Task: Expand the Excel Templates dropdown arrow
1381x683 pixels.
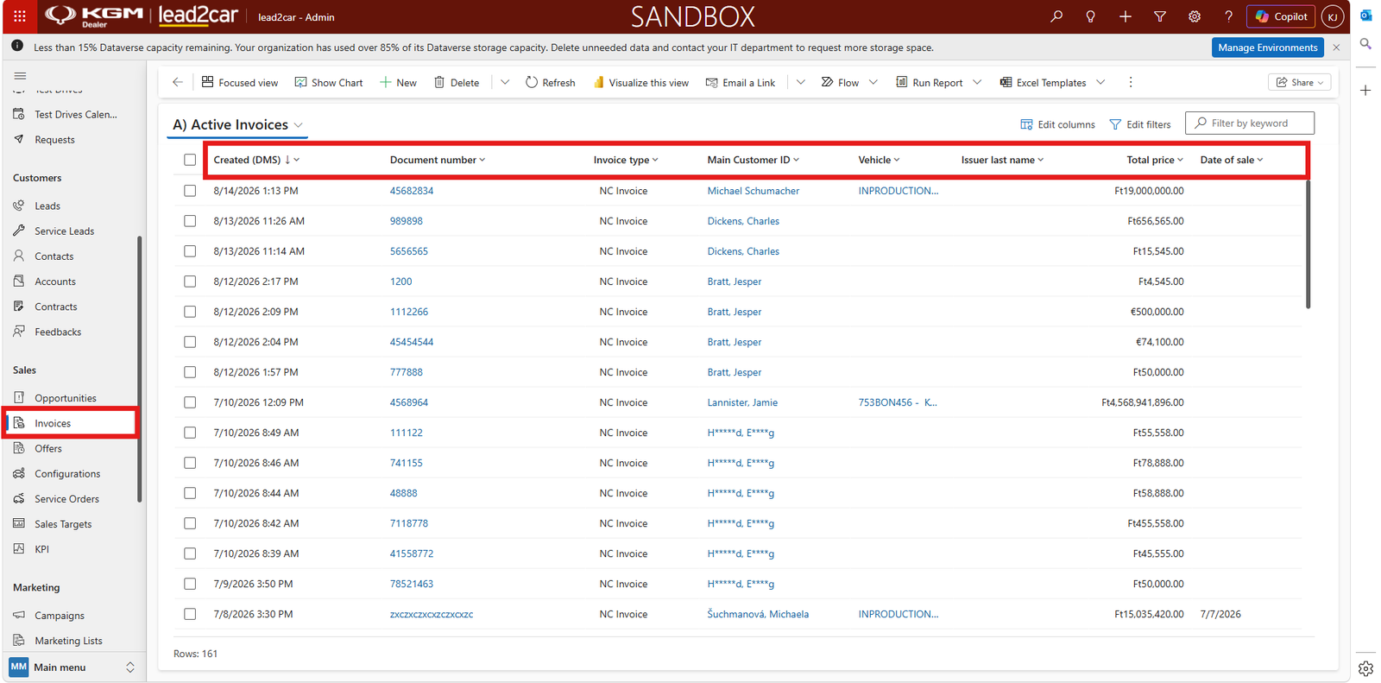Action: point(1100,82)
